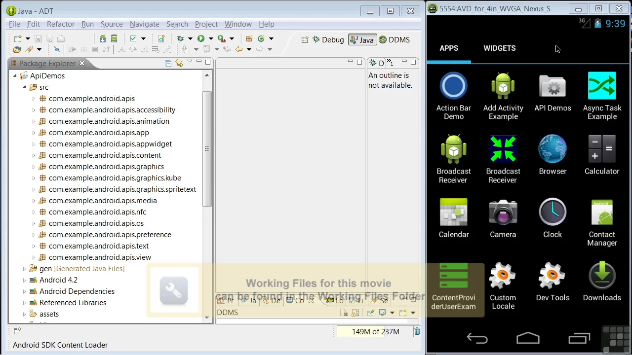
Task: Collapse All in Package Explorer
Action: tap(168, 63)
